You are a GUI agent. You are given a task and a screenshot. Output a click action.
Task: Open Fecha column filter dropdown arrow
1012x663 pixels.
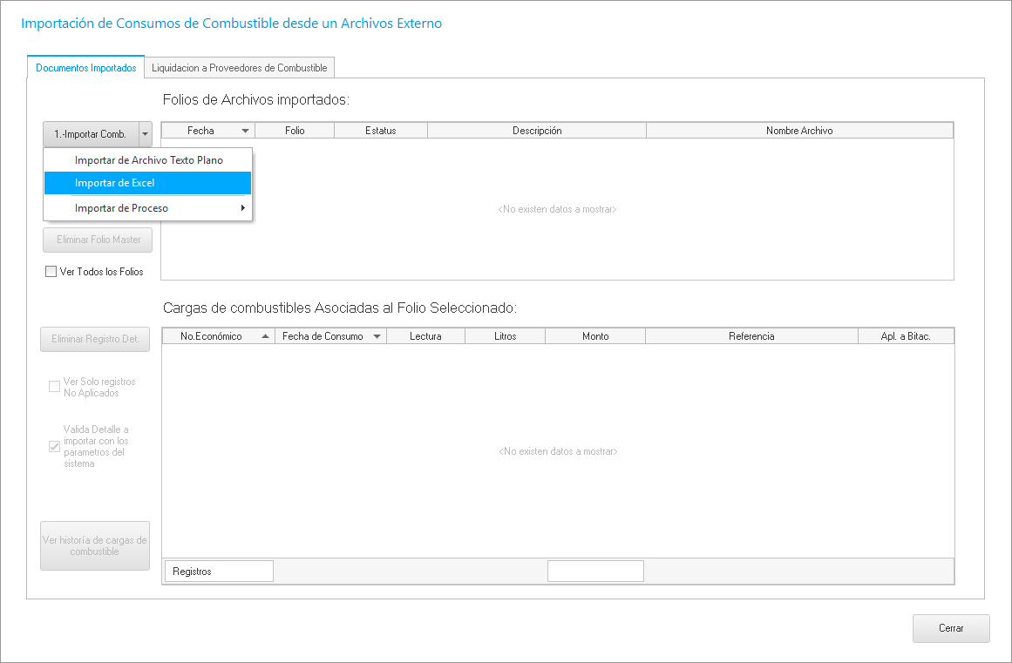click(246, 131)
